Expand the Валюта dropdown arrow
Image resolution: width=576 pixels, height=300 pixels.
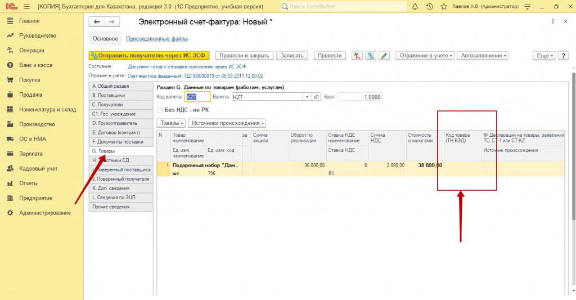(307, 97)
